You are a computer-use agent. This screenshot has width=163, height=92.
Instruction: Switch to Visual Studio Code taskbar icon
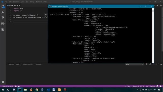(x=48, y=90)
